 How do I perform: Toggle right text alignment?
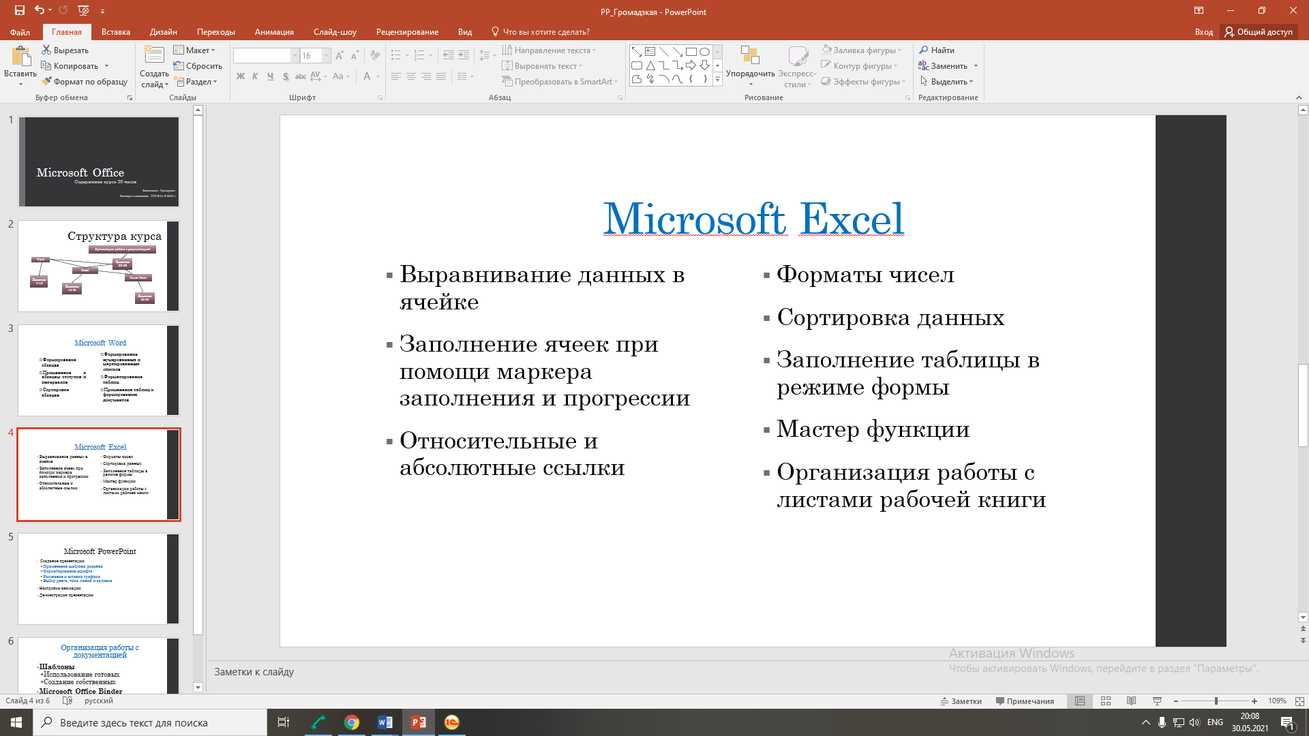[x=426, y=76]
